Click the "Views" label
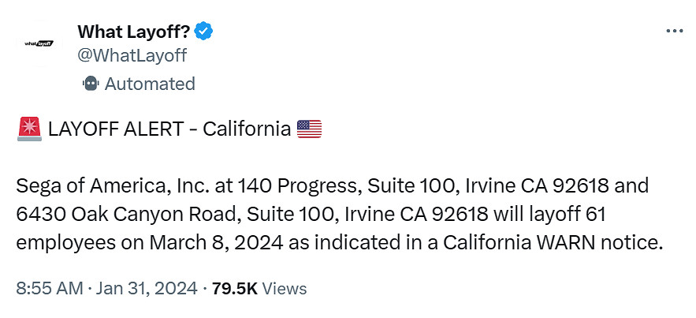 tap(284, 288)
